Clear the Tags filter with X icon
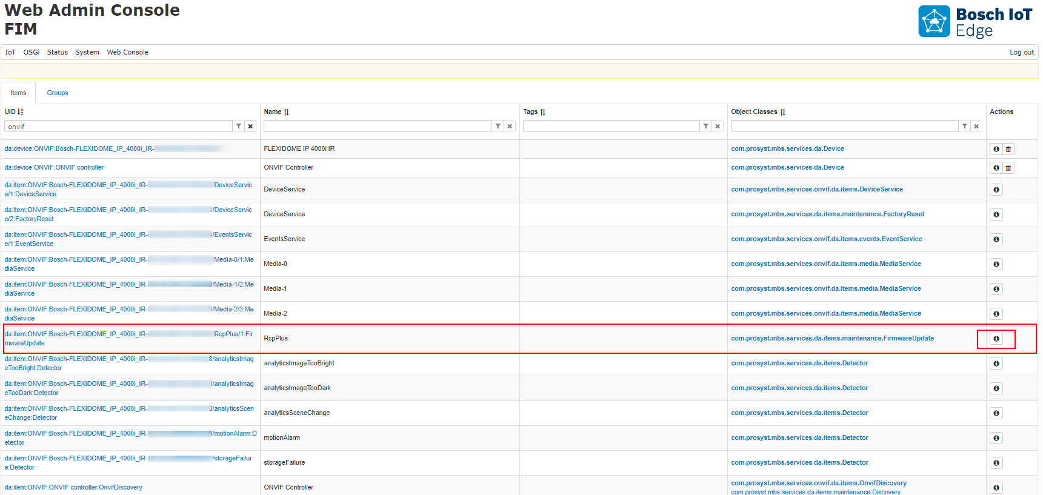Viewport: 1043px width, 495px height. click(x=718, y=127)
